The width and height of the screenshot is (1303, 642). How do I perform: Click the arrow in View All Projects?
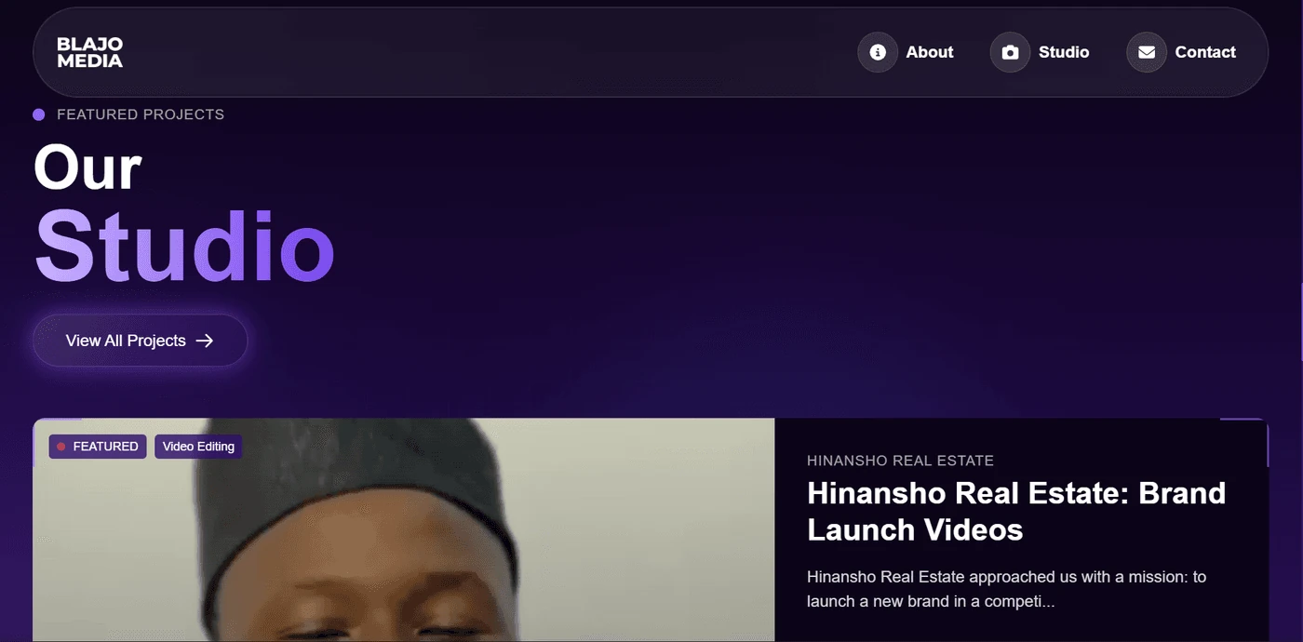205,341
